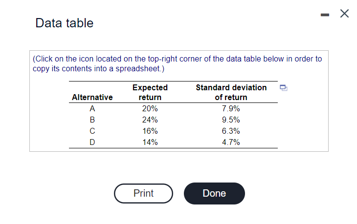The width and height of the screenshot is (357, 224).
Task: Close the Data table dialog with X
Action: pos(344,13)
